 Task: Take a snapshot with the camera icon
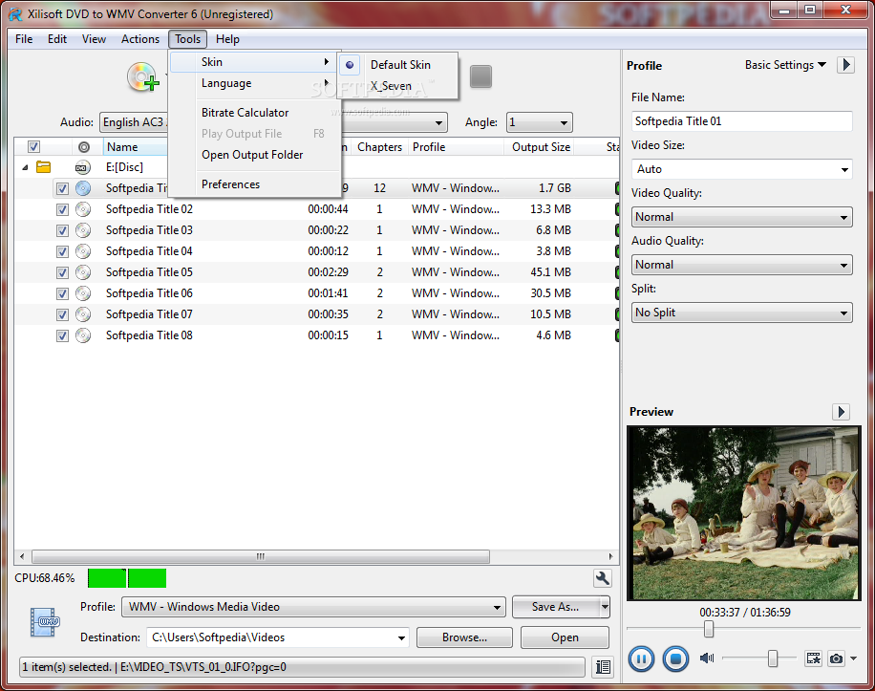tap(836, 659)
